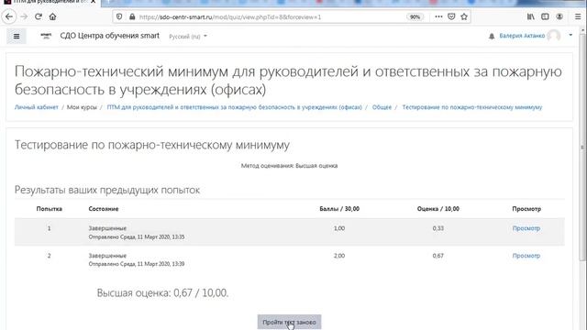Image resolution: width=587 pixels, height=330 pixels.
Task: Click the Мои курсы breadcrumb text
Action: point(82,107)
